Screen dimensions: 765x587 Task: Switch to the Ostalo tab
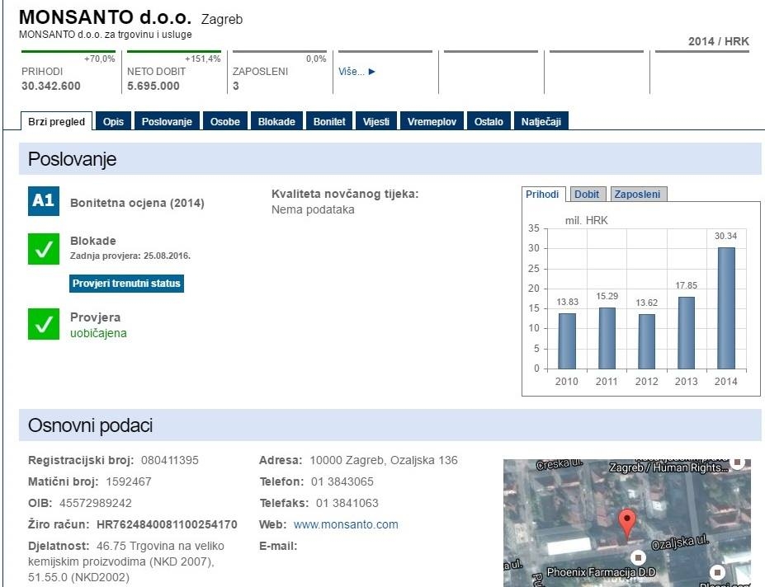489,121
